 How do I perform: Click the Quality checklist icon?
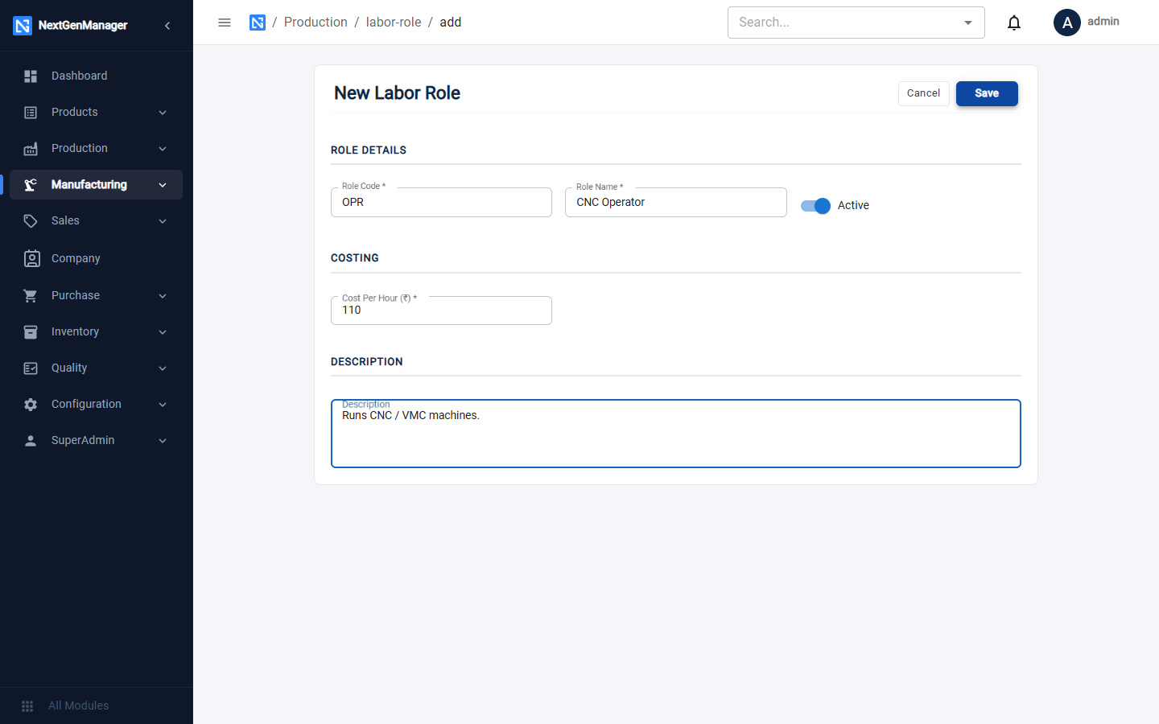[31, 368]
